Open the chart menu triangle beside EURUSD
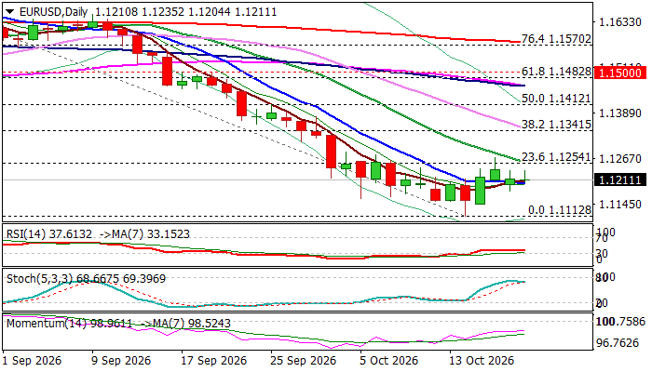 [x=9, y=12]
